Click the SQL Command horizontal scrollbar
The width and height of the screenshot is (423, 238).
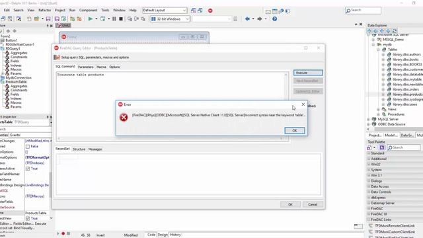pyautogui.click(x=170, y=139)
